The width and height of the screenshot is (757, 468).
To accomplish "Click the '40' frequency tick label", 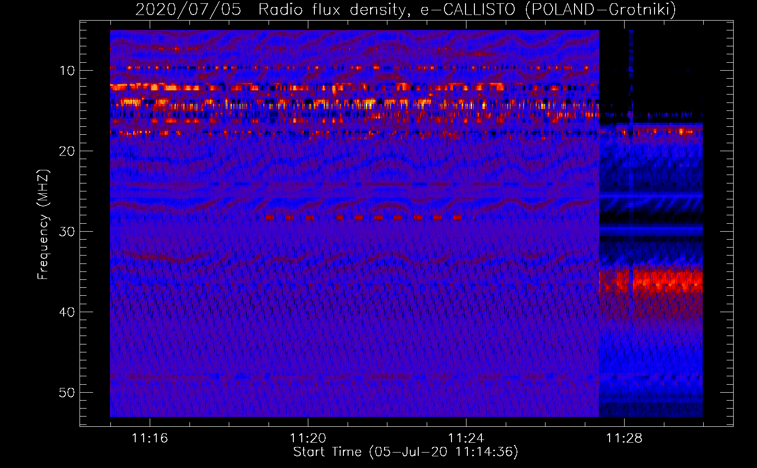I will tap(67, 312).
